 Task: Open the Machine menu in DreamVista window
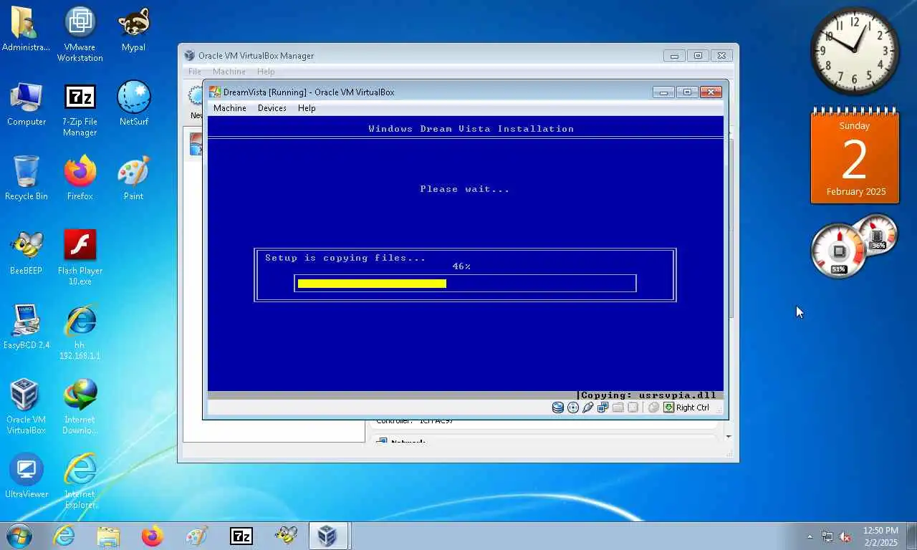tap(229, 108)
